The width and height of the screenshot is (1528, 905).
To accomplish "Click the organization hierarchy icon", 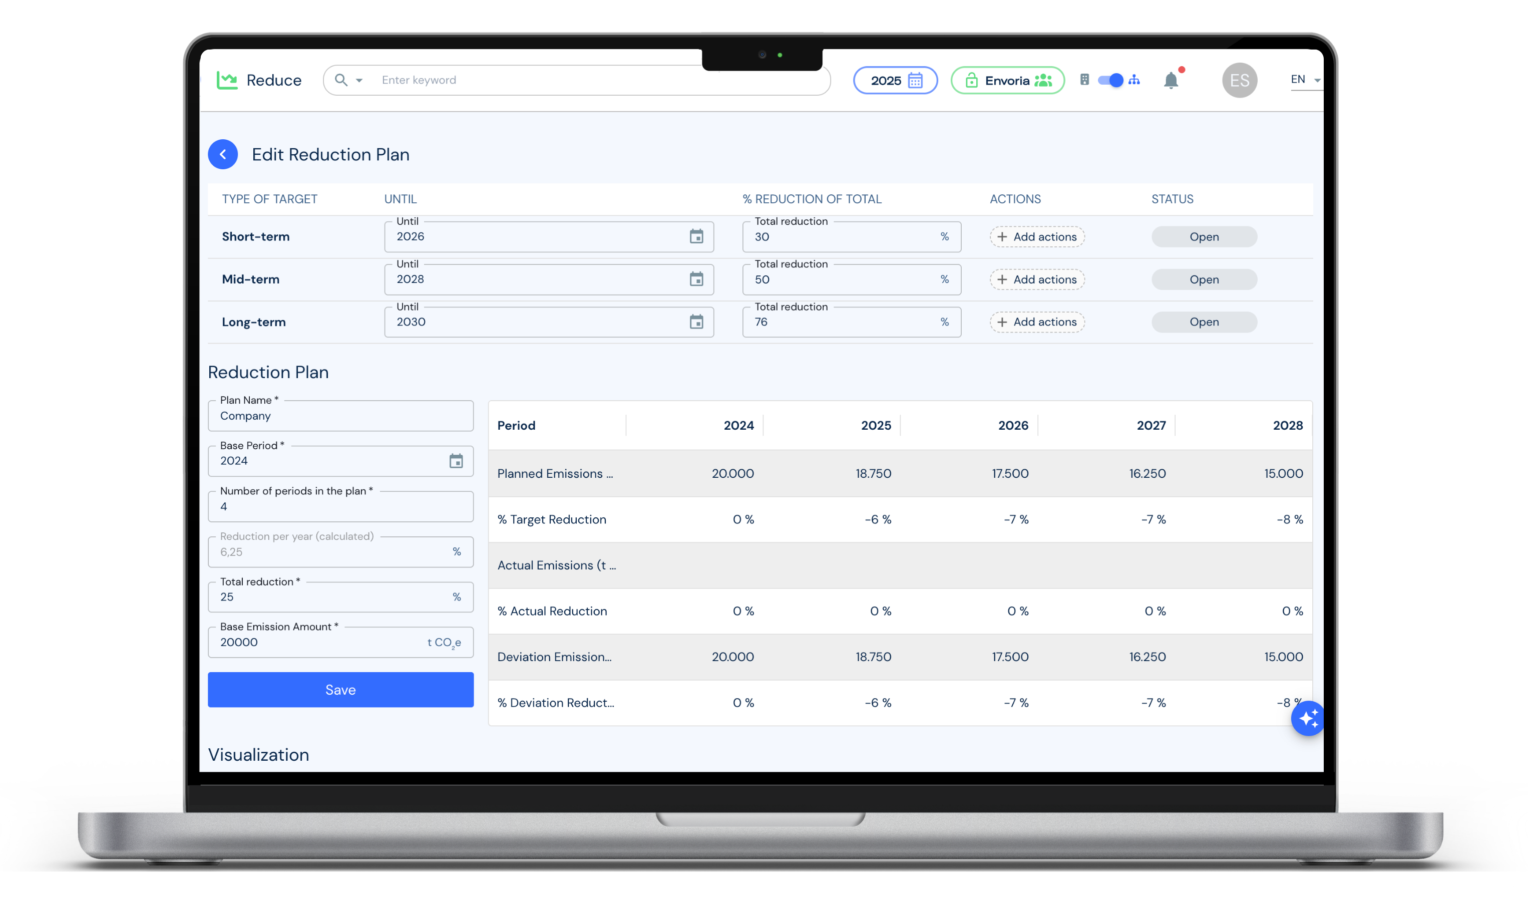I will 1133,80.
